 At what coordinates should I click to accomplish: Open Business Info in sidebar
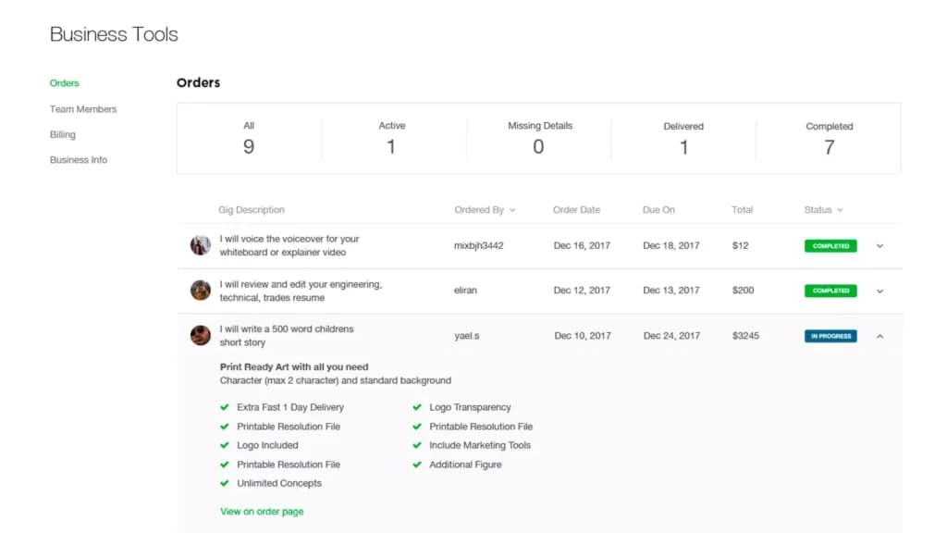tap(78, 160)
